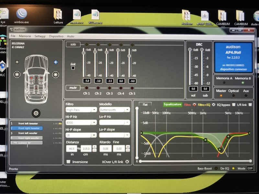Viewport: 259px width, 194px height.
Task: Select the Optical input source
Action: click(233, 95)
